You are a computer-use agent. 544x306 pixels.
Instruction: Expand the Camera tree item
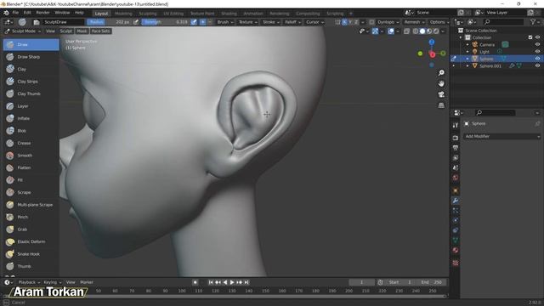tap(467, 44)
